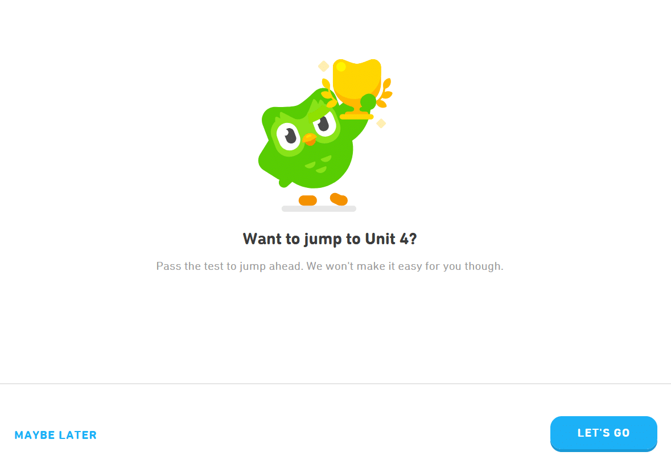
Task: Click the gray shadow beneath the owl
Action: [319, 209]
